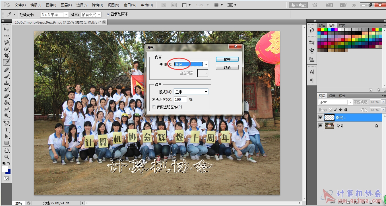The height and width of the screenshot is (206, 386).
Task: Click the foreground color swatch
Action: tap(5, 169)
